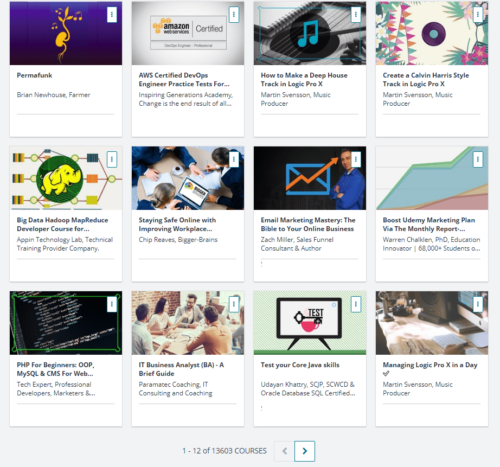Open options menu on AWS Certified DevOps card
500x467 pixels.
tap(234, 15)
